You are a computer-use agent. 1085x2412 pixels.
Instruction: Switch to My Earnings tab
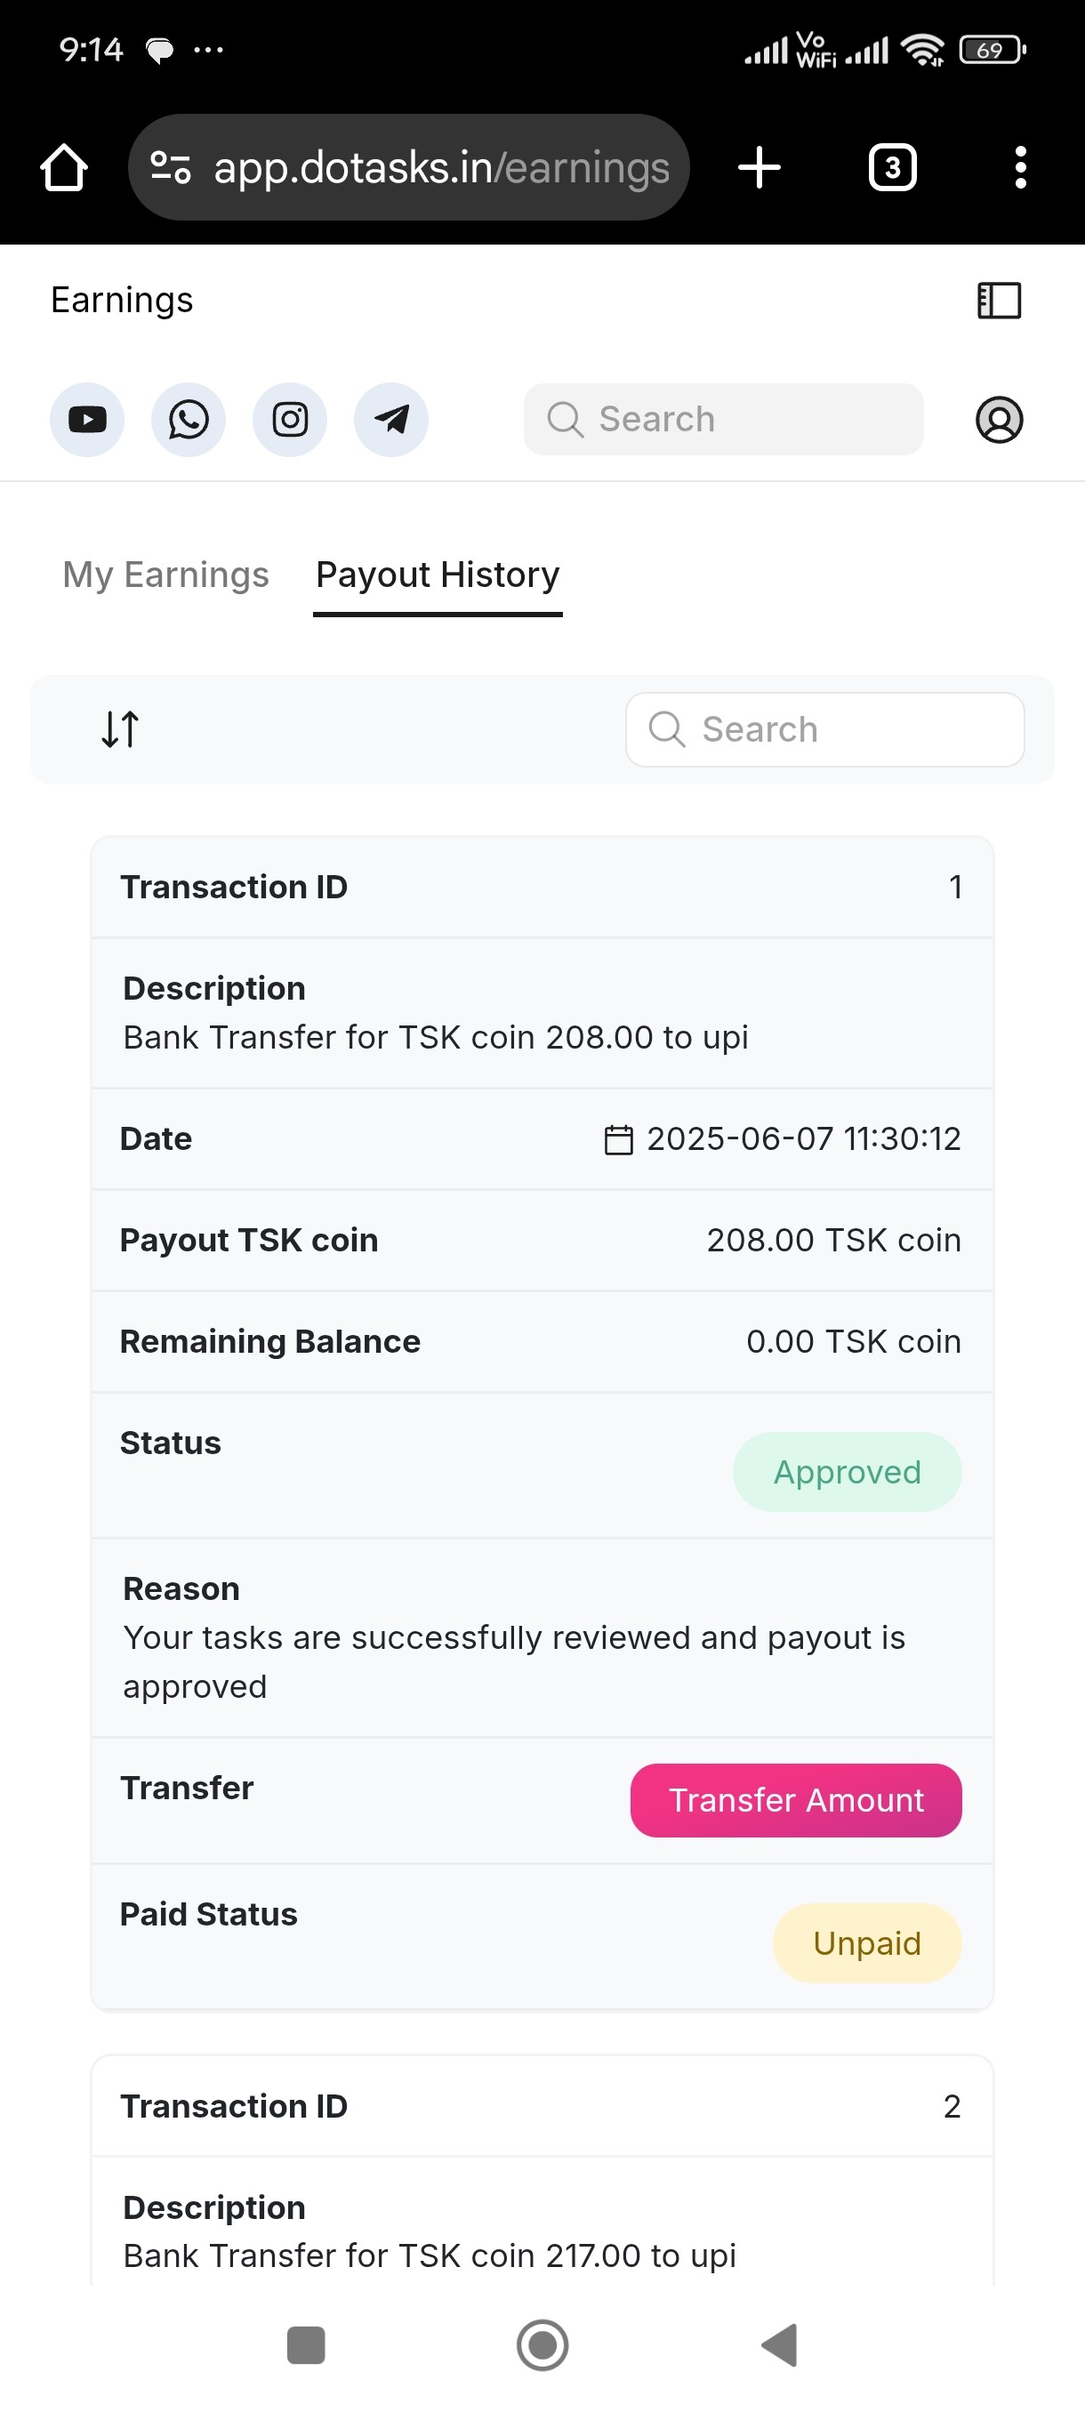click(x=165, y=575)
